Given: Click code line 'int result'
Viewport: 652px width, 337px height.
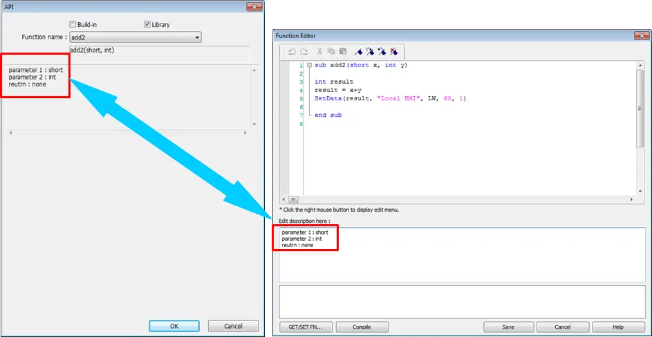Looking at the screenshot, I should click(333, 82).
